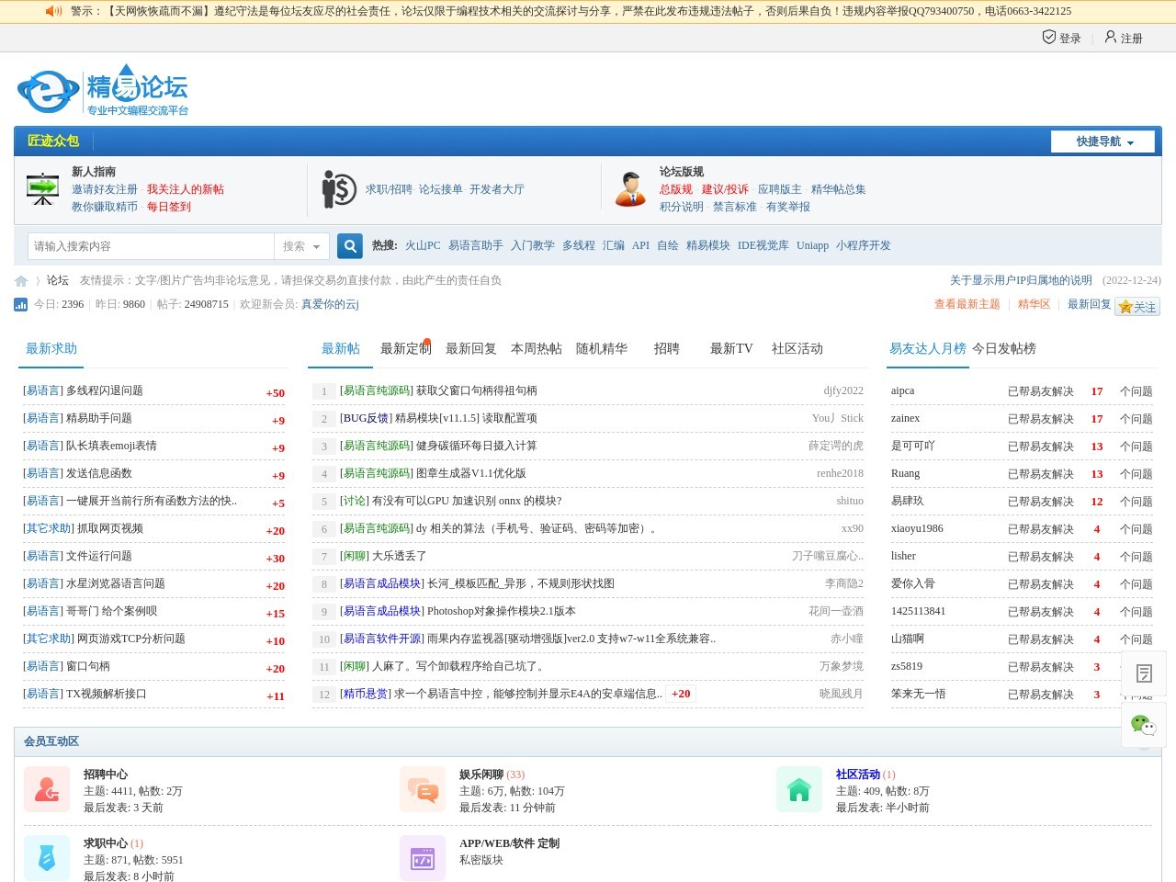Open the post 网页游戏TCP分析问题
The width and height of the screenshot is (1176, 882).
[131, 639]
